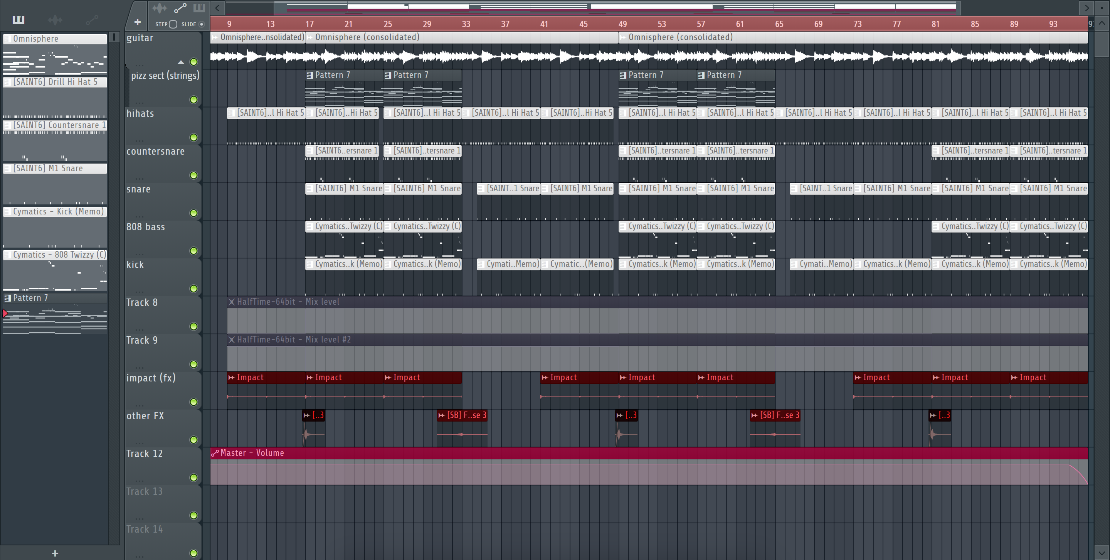The height and width of the screenshot is (560, 1110).
Task: Click the HalfTime Mix level automation body
Action: click(x=658, y=320)
